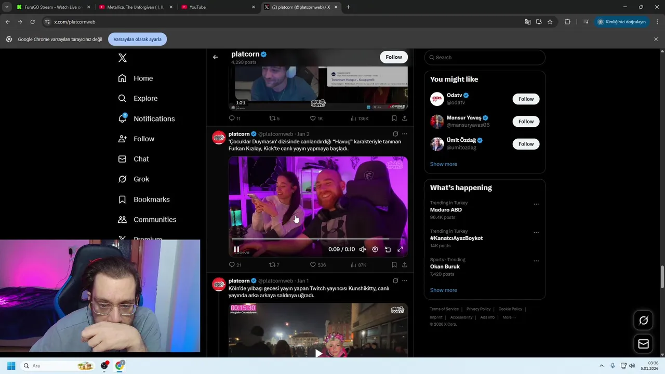View analytics of the 87K views post
Viewport: 665px width, 374px height.
click(x=358, y=265)
